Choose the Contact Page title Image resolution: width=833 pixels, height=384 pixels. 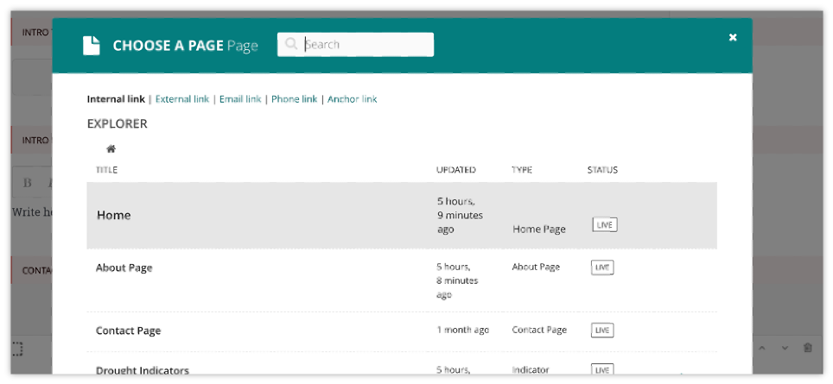point(129,331)
